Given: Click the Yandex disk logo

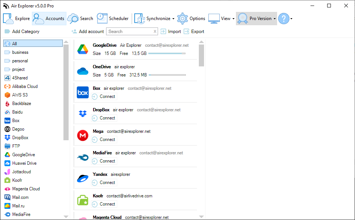Looking at the screenshot, I should tap(83, 178).
